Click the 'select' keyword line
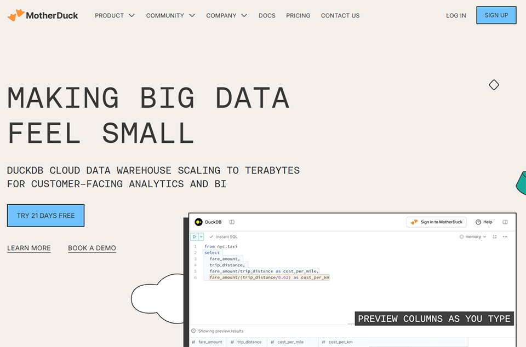This screenshot has height=347, width=526. coord(212,253)
